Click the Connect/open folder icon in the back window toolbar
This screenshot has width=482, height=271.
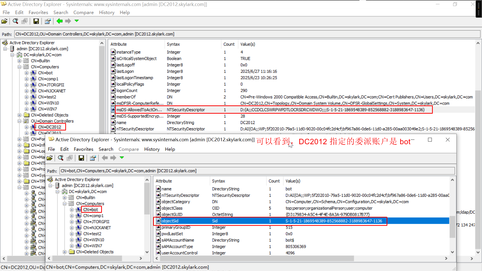(4, 21)
